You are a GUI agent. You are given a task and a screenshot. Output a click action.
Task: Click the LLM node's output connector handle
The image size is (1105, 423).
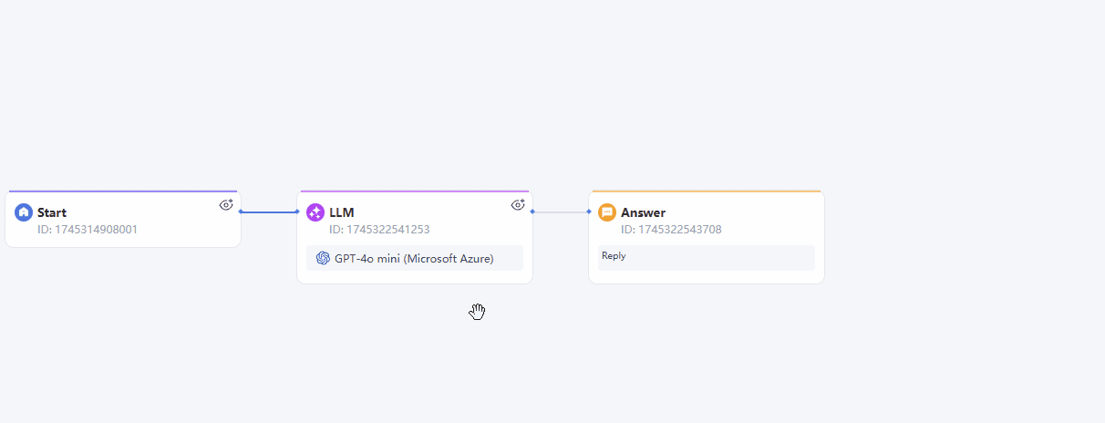point(532,211)
